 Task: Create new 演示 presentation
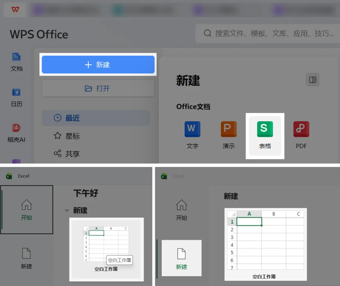(229, 135)
